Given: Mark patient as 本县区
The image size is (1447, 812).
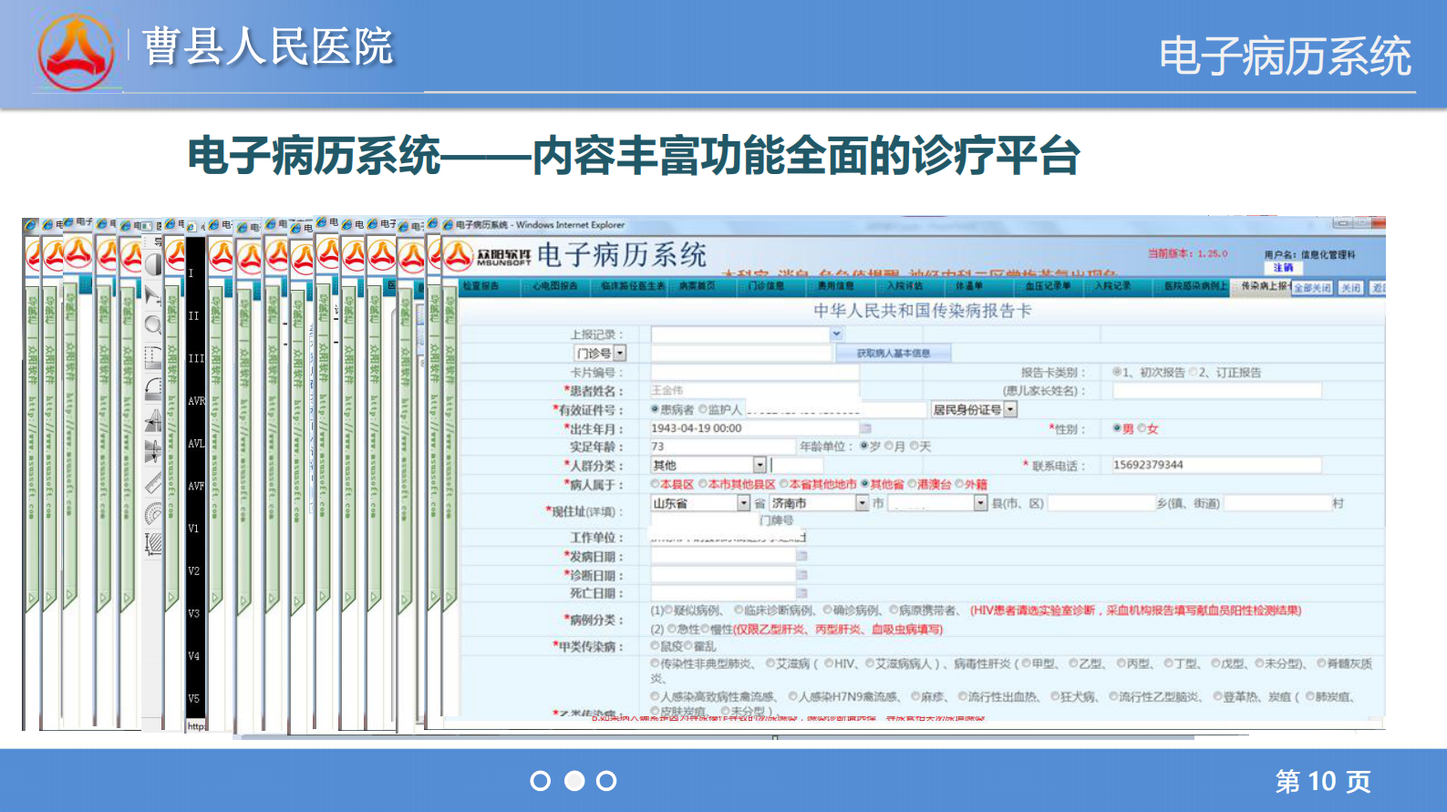Looking at the screenshot, I should point(655,484).
